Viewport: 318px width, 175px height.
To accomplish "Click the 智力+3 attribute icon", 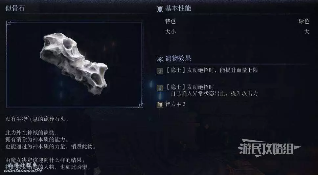I will coord(160,105).
